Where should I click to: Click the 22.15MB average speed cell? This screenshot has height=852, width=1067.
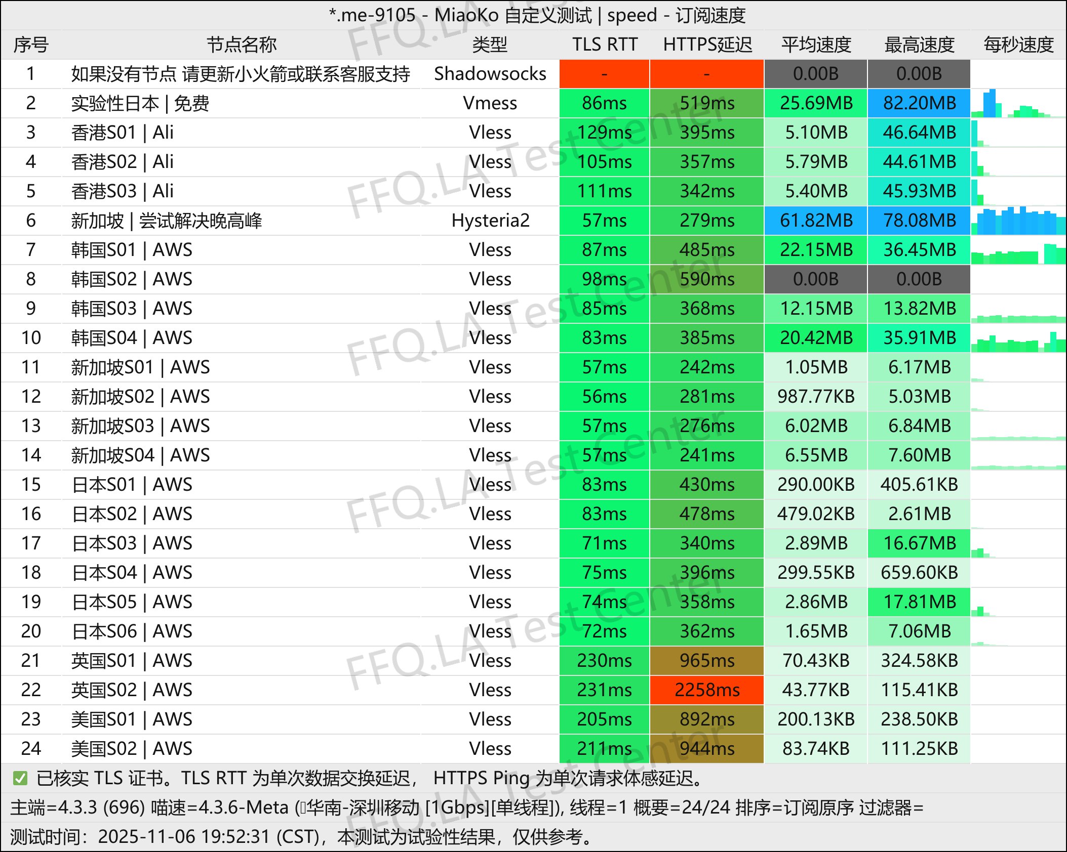816,250
